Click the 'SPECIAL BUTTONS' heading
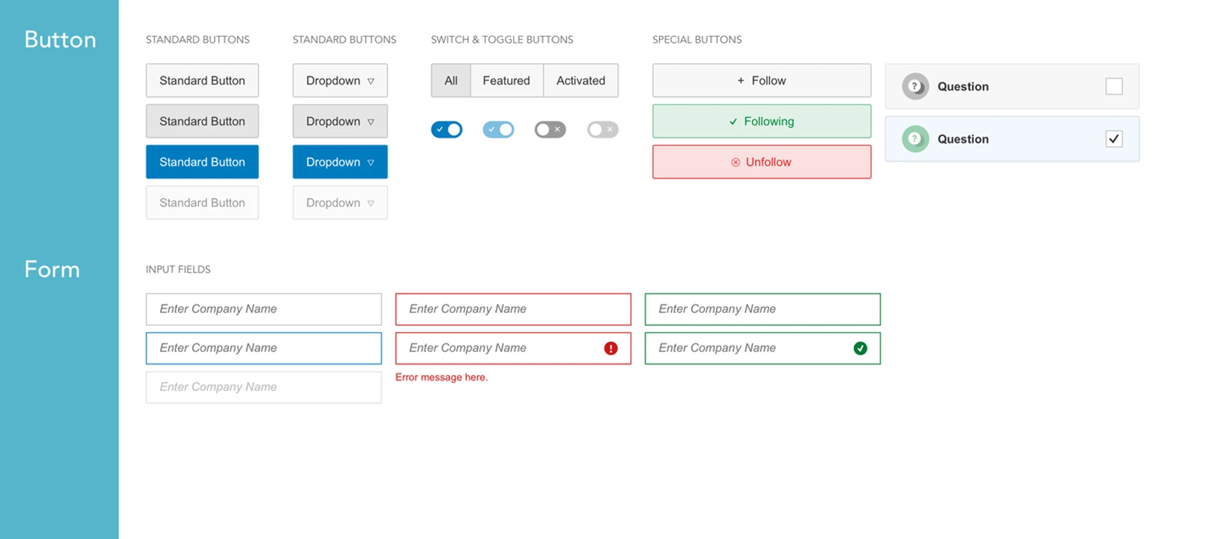The height and width of the screenshot is (539, 1222). pyautogui.click(x=697, y=39)
